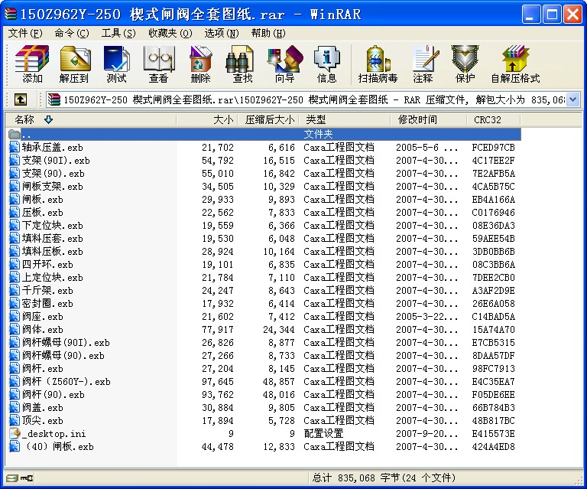The height and width of the screenshot is (489, 587).
Task: Start 扫描病毒 (Virus Scan) tool
Action: 378,64
